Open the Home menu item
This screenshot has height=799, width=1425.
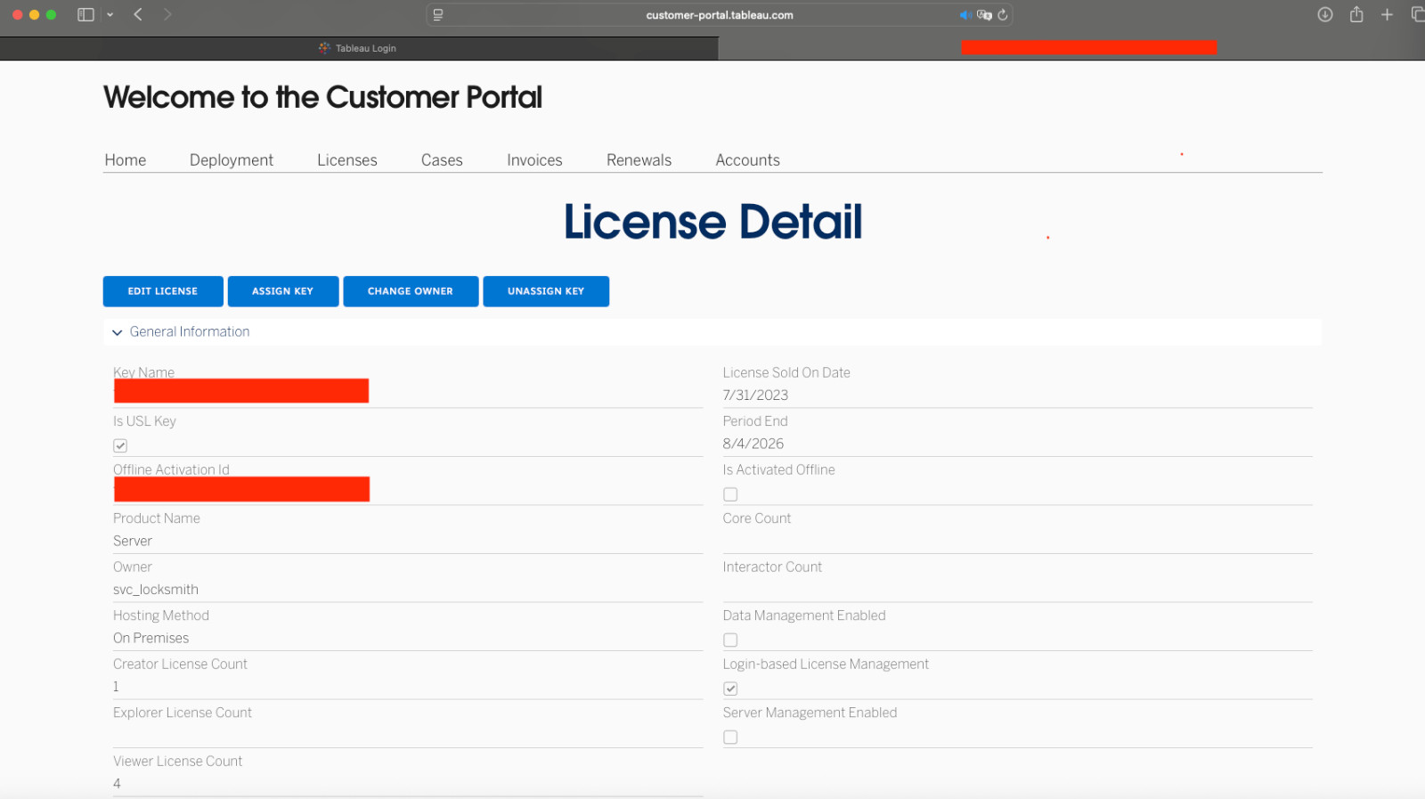coord(125,160)
